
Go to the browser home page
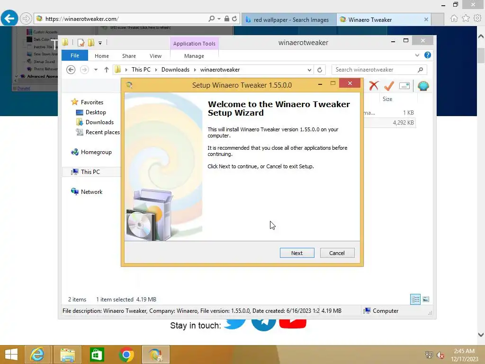click(454, 18)
